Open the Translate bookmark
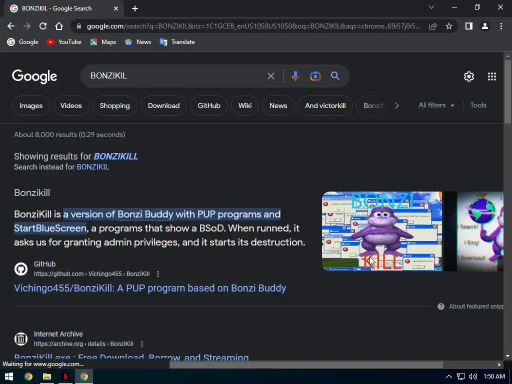The width and height of the screenshot is (512, 384). coord(177,42)
